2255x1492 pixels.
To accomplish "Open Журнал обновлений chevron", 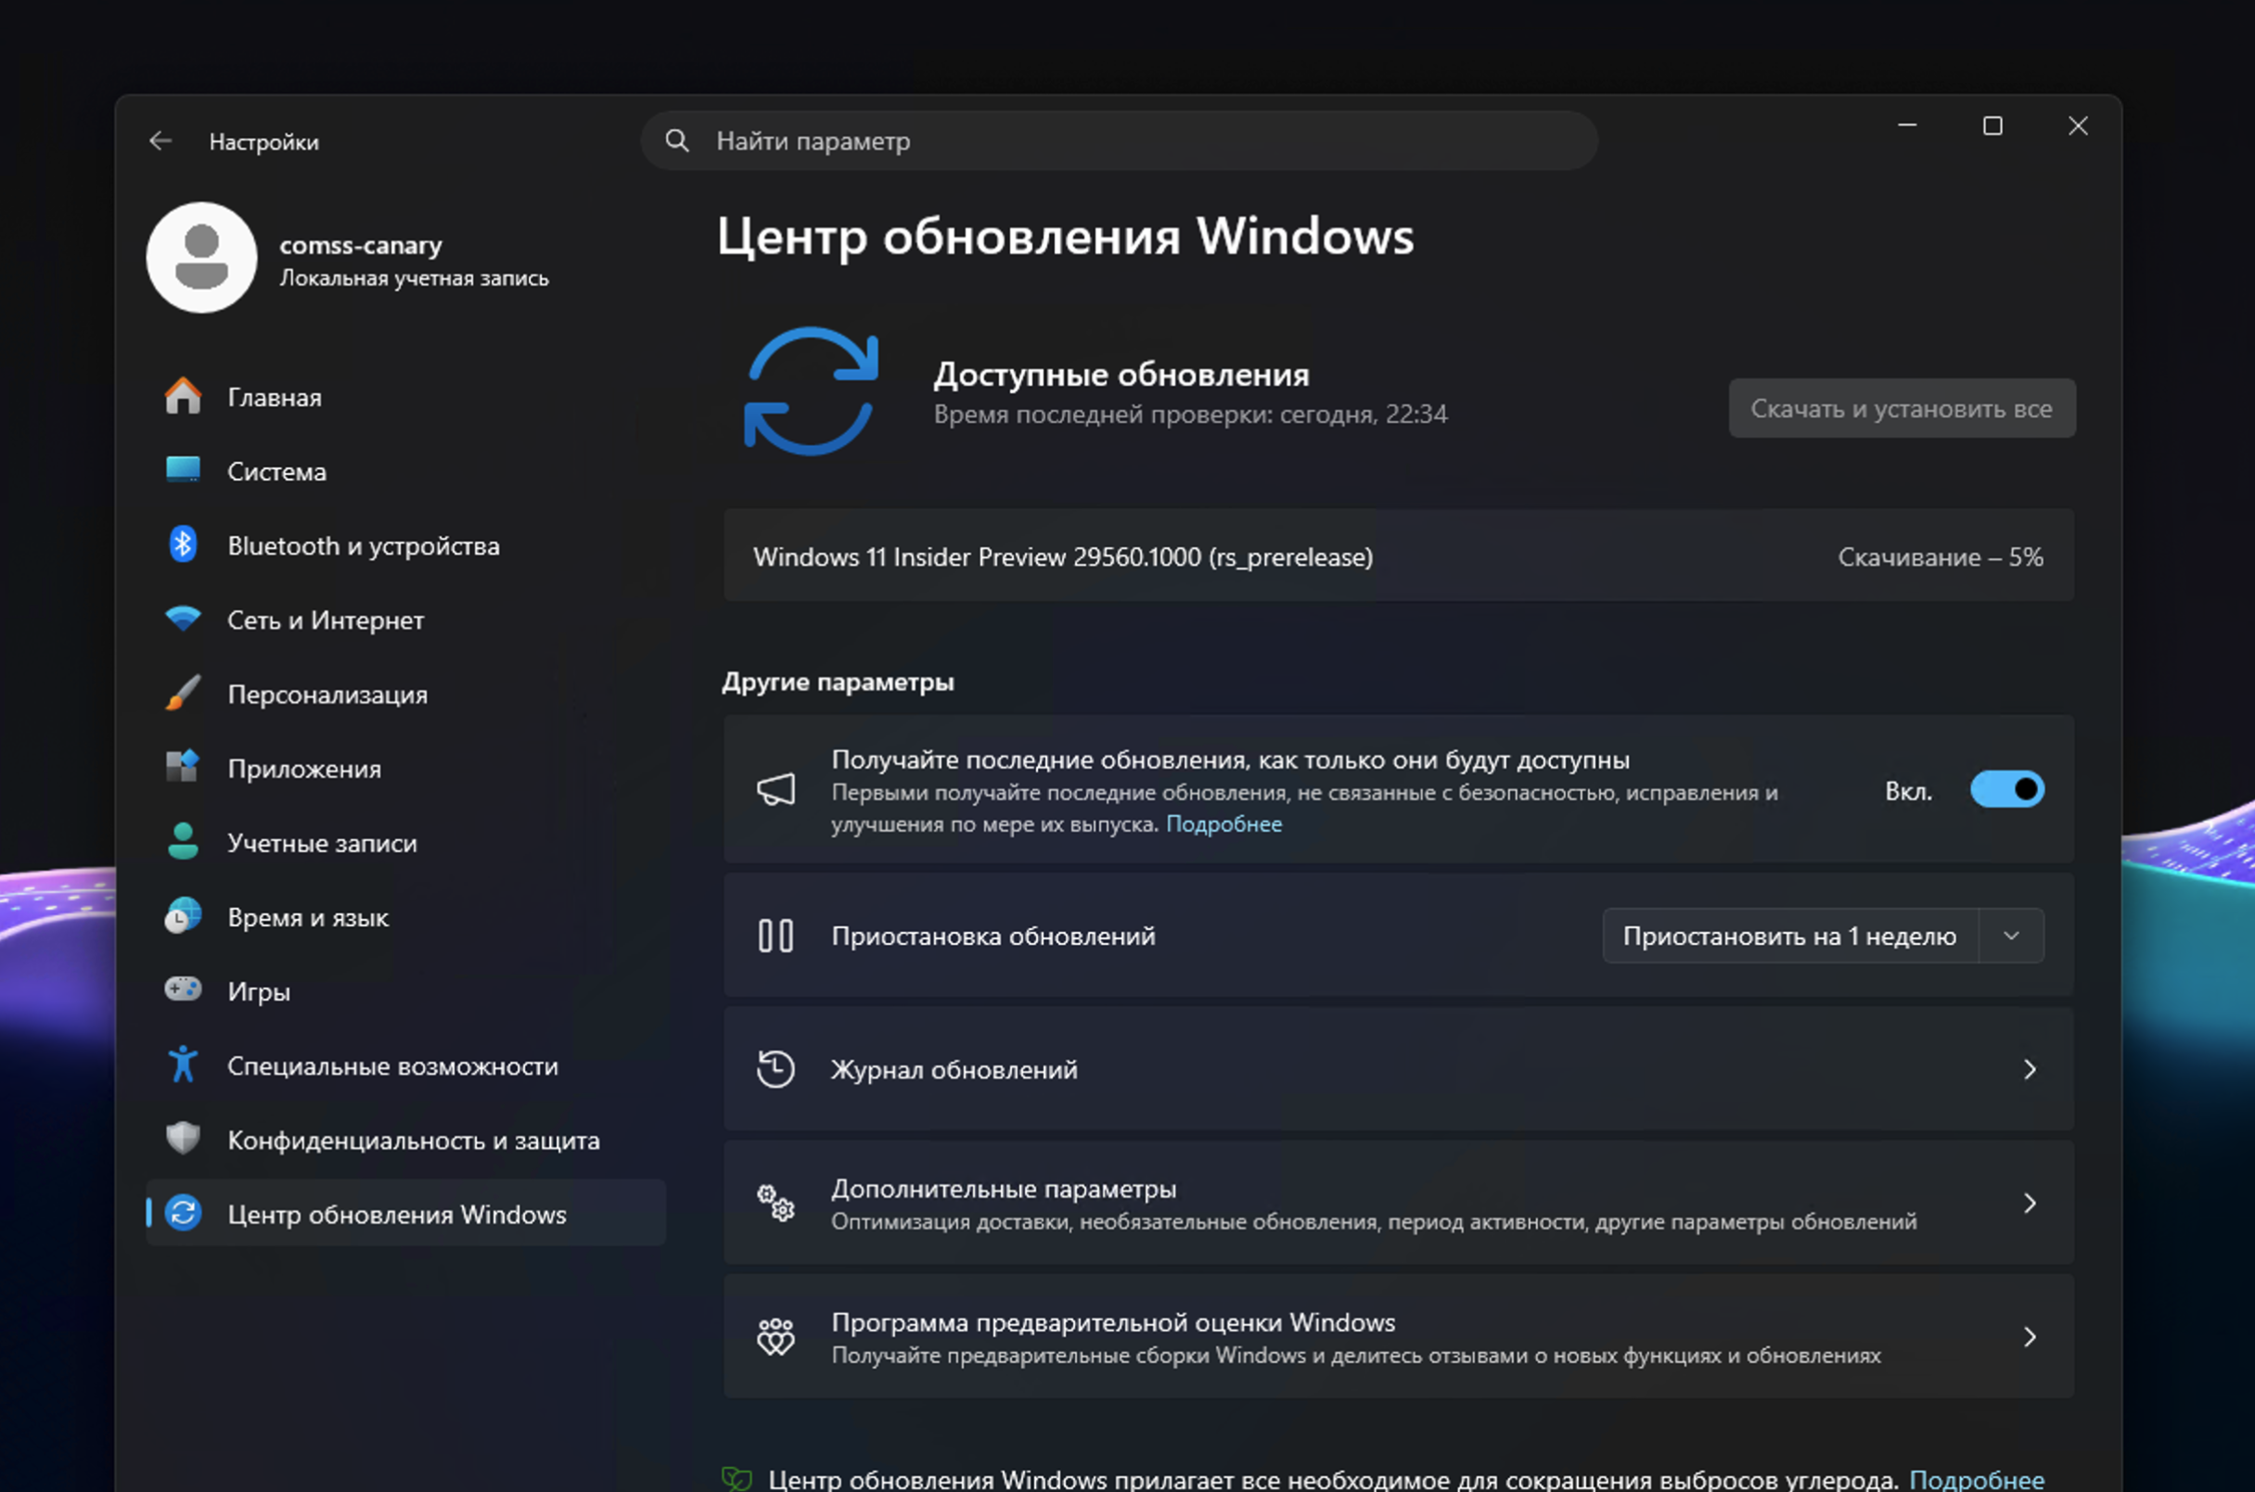I will tap(2030, 1069).
